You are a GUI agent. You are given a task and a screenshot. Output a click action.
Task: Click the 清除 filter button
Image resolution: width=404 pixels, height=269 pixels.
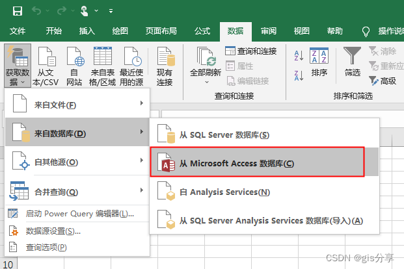[383, 51]
